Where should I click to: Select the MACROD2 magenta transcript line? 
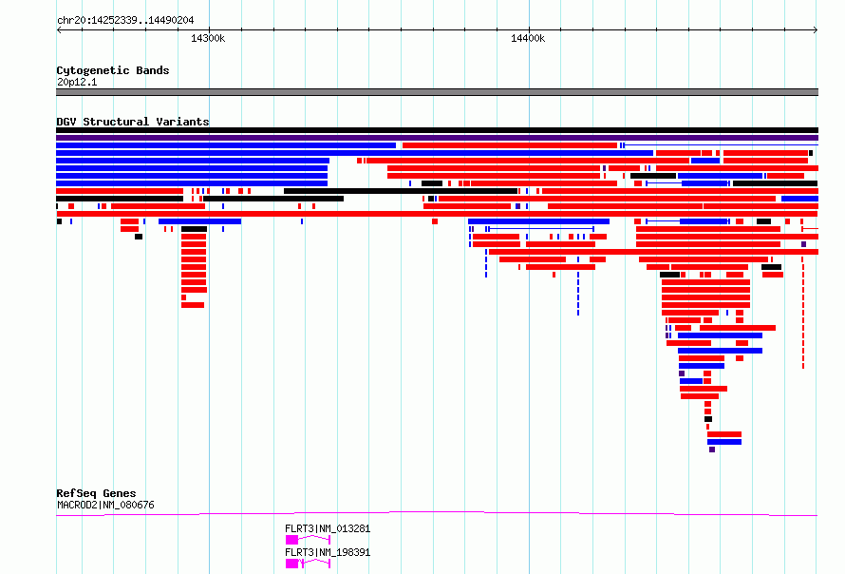click(437, 513)
